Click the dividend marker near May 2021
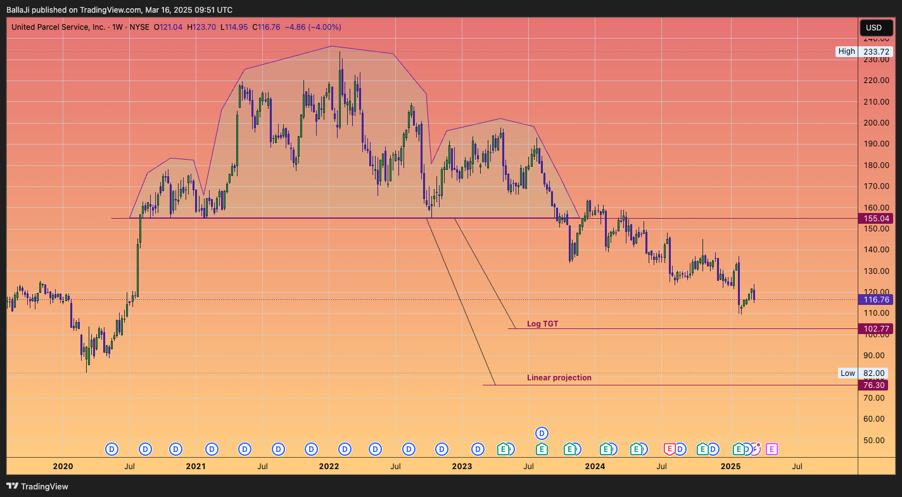Image resolution: width=902 pixels, height=497 pixels. 245,449
